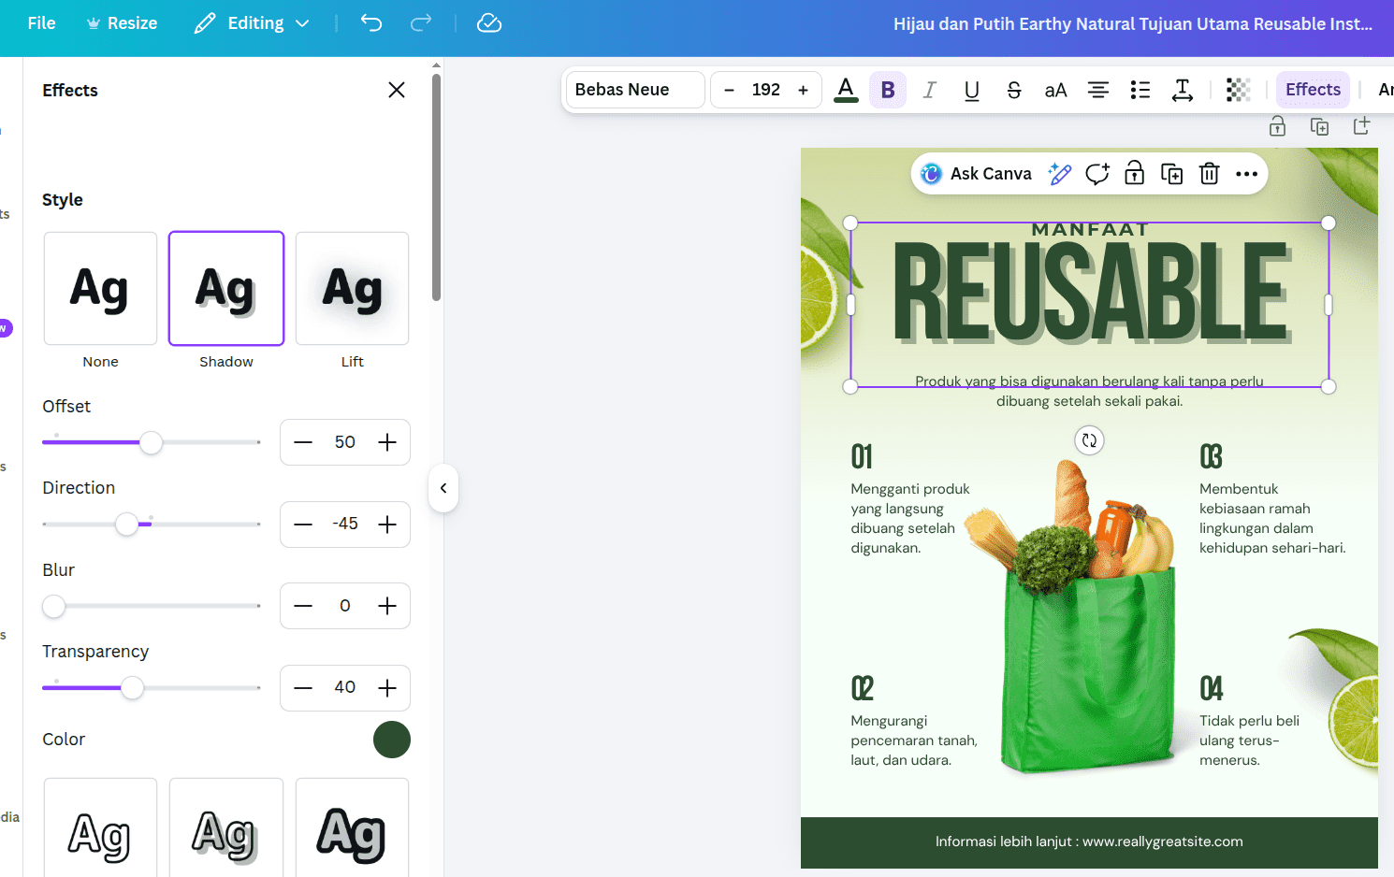
Task: Toggle underline formatting
Action: [x=971, y=90]
